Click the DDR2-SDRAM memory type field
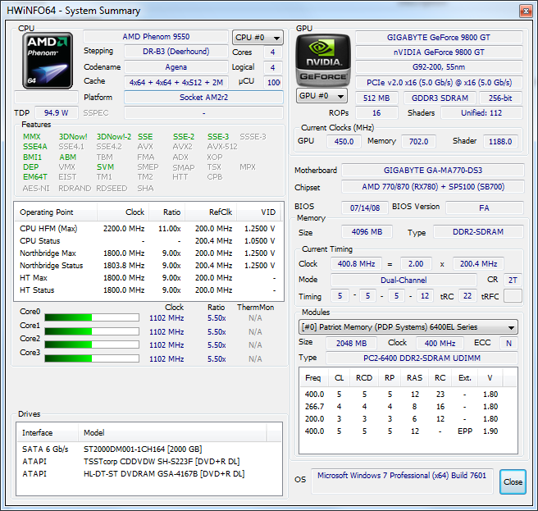 478,232
